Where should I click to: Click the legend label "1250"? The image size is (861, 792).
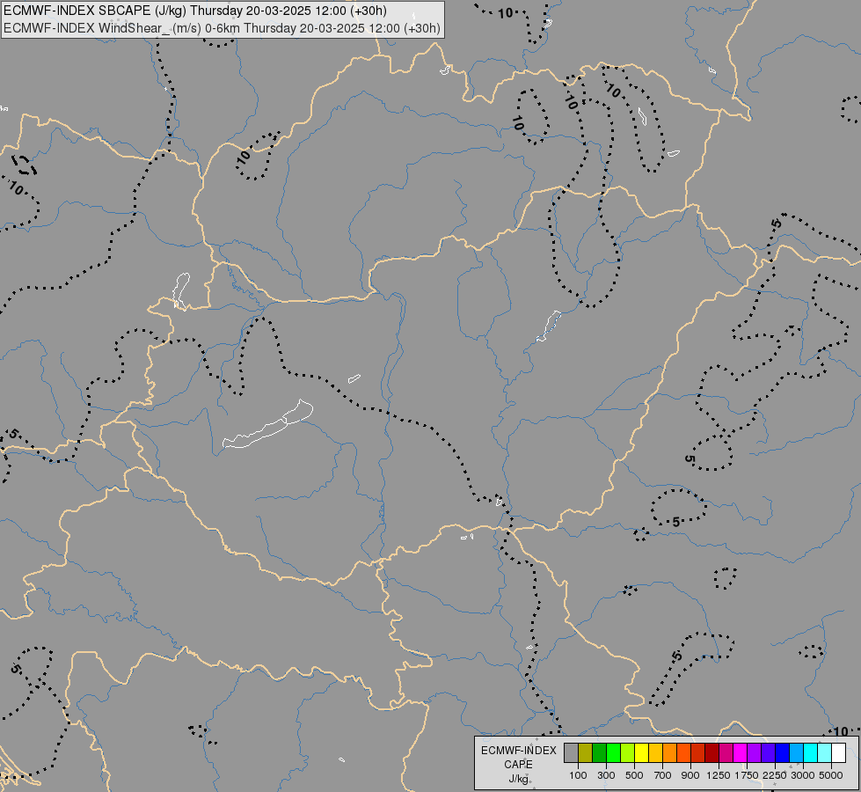point(719,775)
